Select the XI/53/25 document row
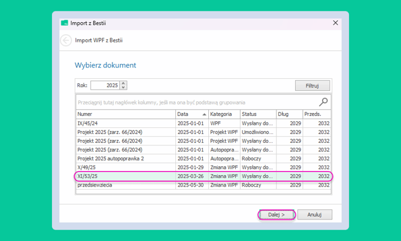Screen dimensions: 401x241 click(x=203, y=176)
